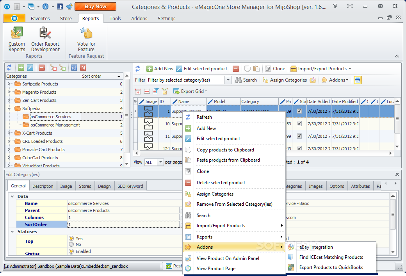Collapse the Statuses section

coord(12,231)
